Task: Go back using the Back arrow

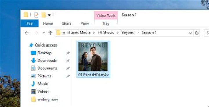Action: coord(27,33)
